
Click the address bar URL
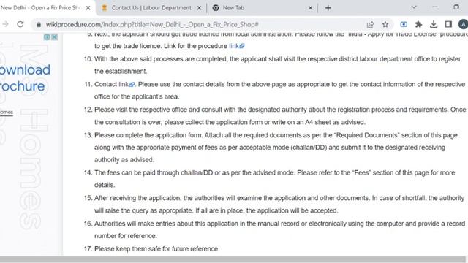[x=152, y=24]
